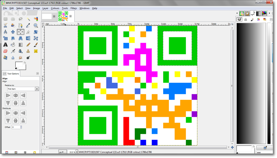The width and height of the screenshot is (277, 158).
Task: Swap foreground and background colours
Action: pos(25,63)
